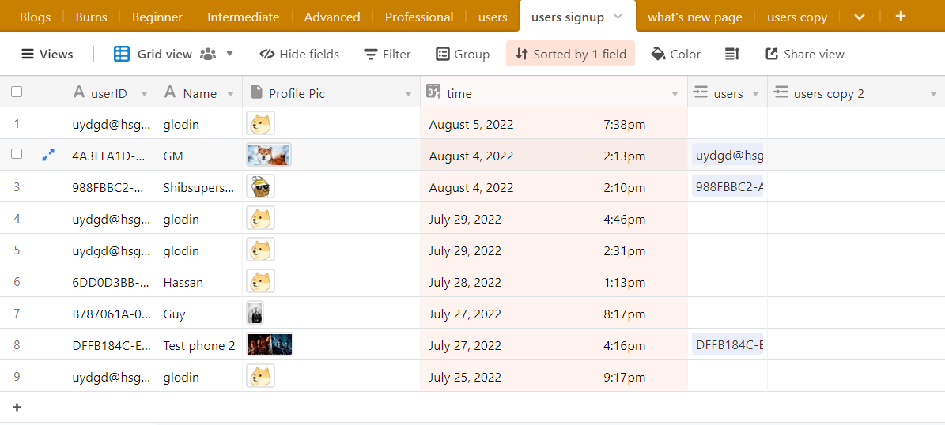The height and width of the screenshot is (425, 945).
Task: Click the Hide fields button
Action: pos(300,55)
